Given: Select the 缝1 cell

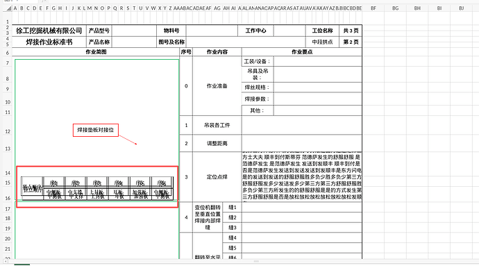Looking at the screenshot, I should point(232,207).
